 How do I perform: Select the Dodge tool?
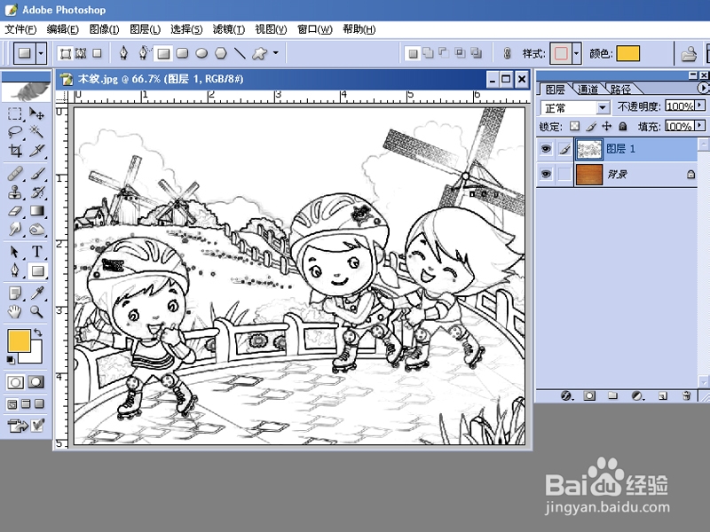pyautogui.click(x=36, y=230)
